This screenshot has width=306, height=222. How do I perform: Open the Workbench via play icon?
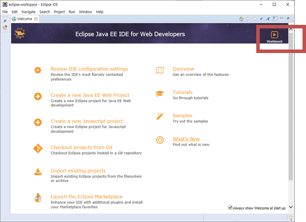point(275,35)
